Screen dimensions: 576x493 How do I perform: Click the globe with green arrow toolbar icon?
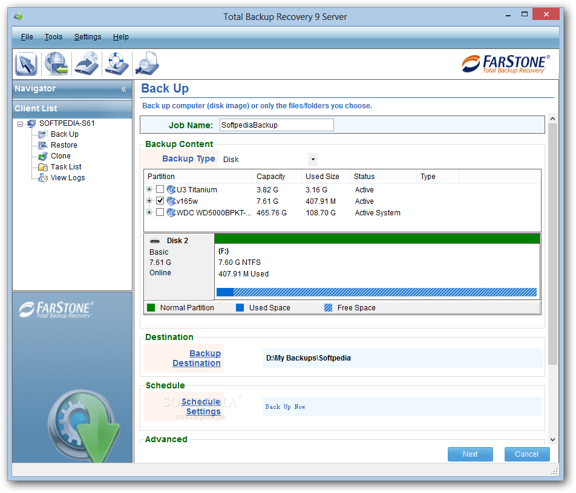pyautogui.click(x=56, y=64)
